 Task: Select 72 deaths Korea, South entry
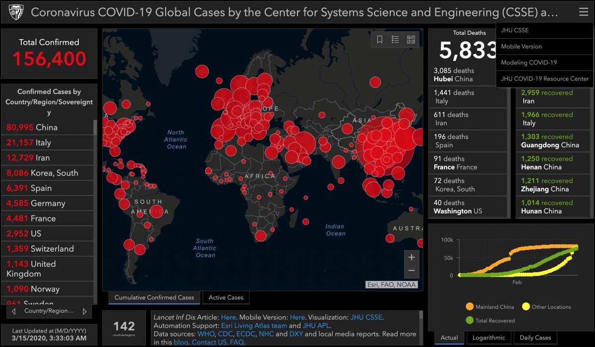coord(468,185)
